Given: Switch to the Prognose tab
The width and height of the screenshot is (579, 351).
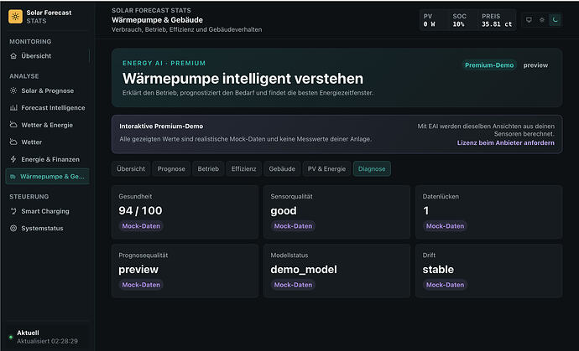Looking at the screenshot, I should click(x=171, y=169).
